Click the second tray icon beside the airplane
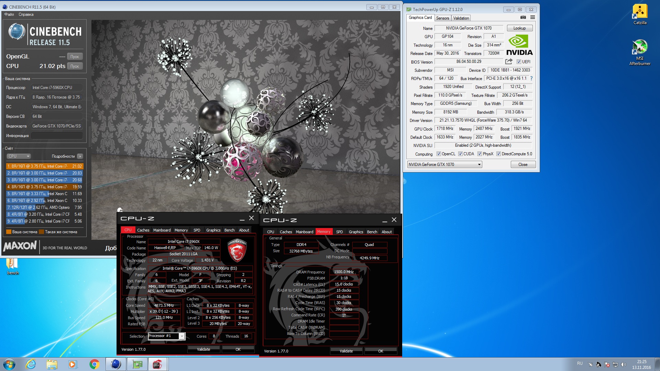660x371 pixels. pyautogui.click(x=598, y=364)
